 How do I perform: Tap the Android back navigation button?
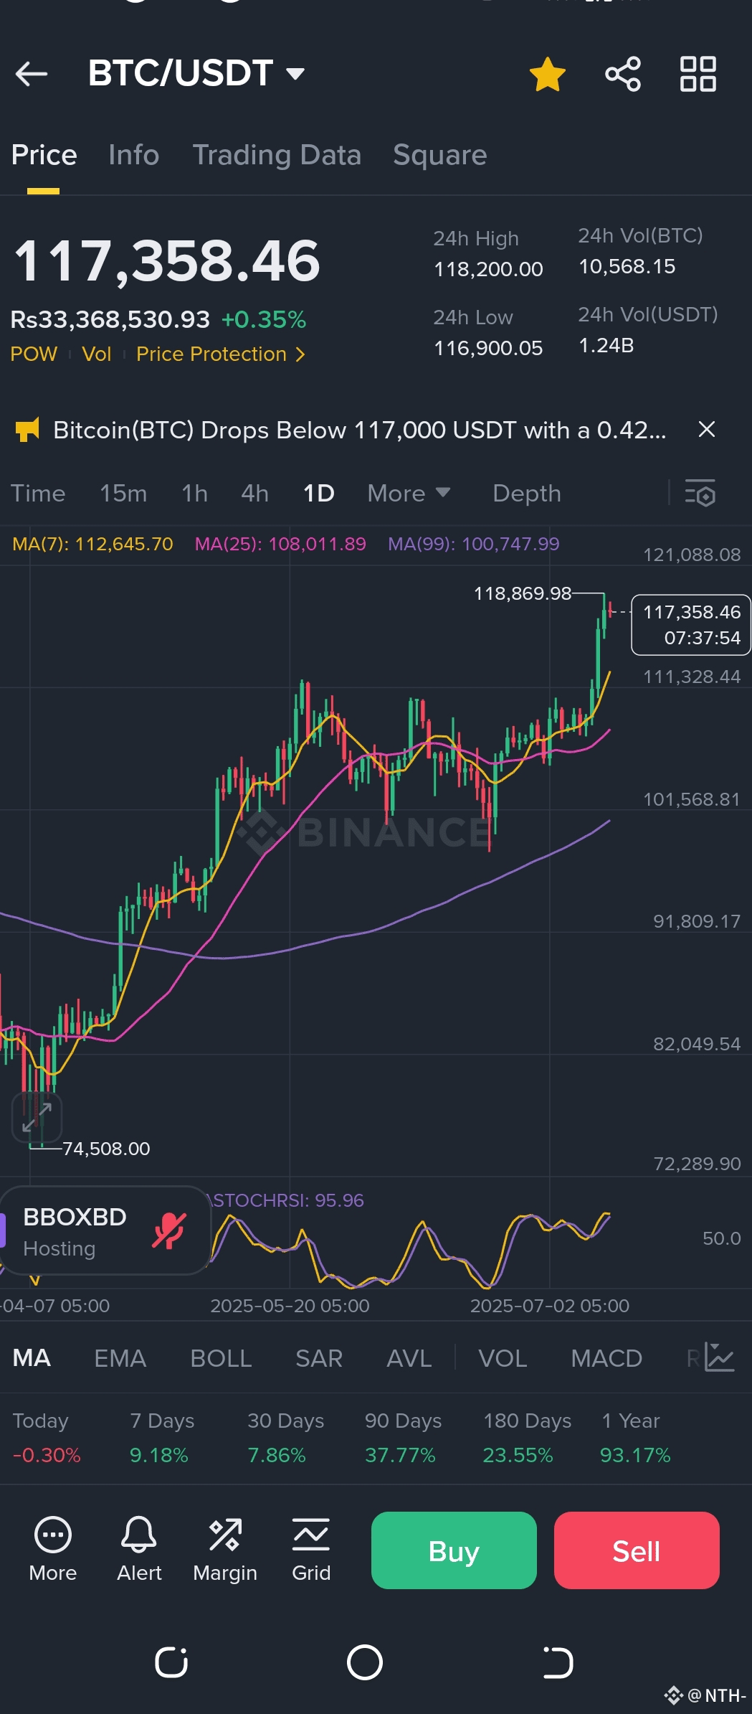[558, 1662]
